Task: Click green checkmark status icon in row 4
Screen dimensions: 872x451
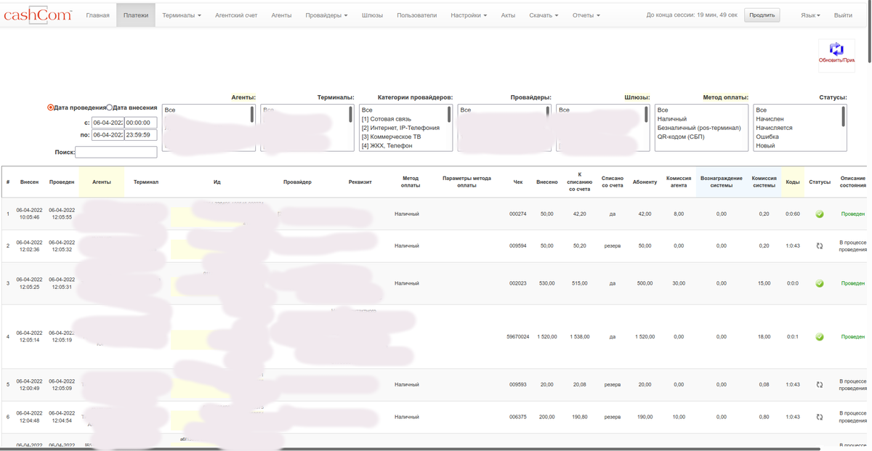Action: click(x=820, y=337)
